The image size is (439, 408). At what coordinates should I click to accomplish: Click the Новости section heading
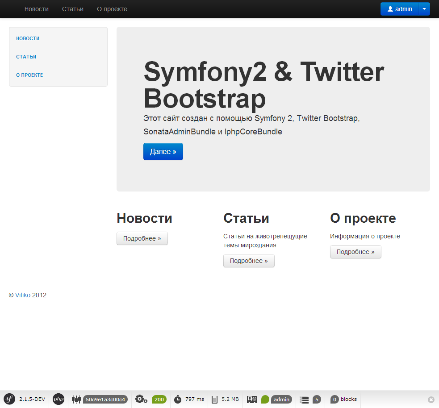tap(144, 218)
